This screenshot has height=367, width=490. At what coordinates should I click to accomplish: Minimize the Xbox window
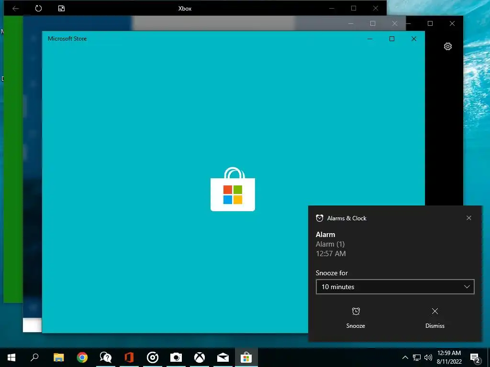332,9
